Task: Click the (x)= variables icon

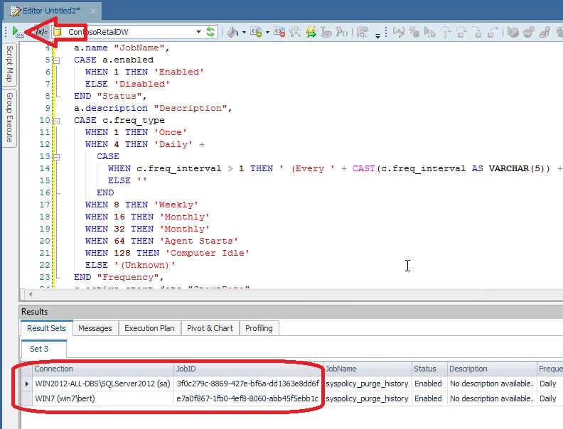Action: [x=41, y=32]
